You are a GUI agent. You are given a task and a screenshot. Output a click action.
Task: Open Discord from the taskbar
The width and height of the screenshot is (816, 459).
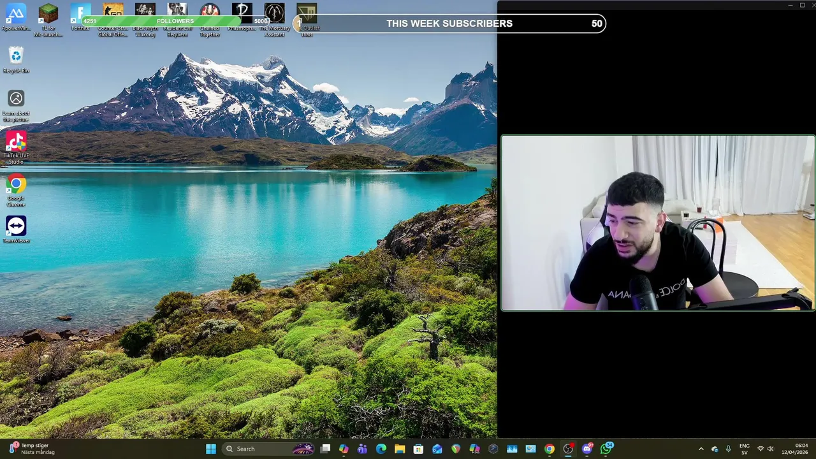[587, 449]
